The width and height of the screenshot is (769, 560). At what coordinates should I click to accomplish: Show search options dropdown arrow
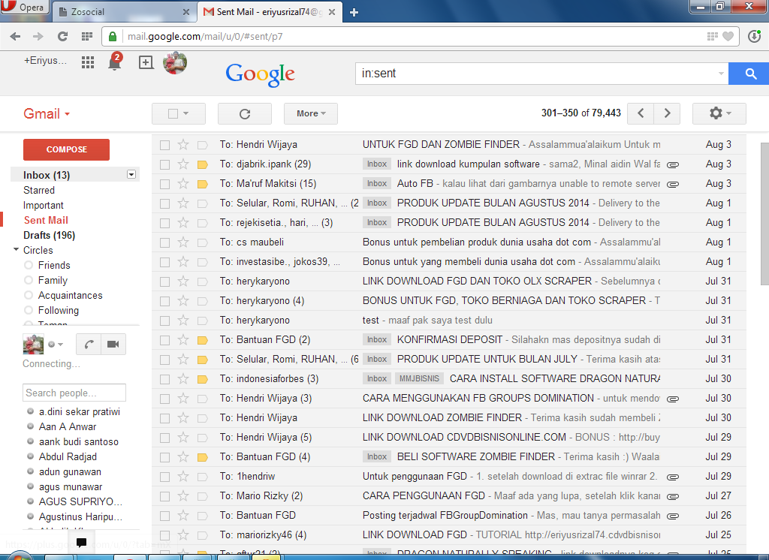tap(720, 74)
